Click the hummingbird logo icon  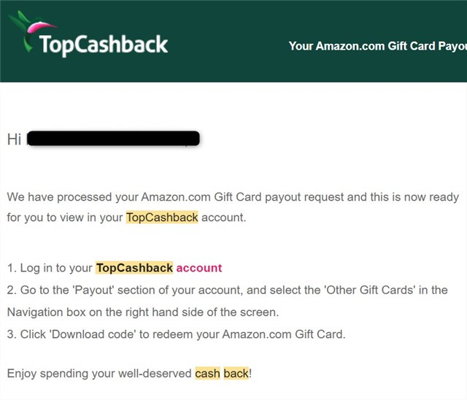coord(31,31)
